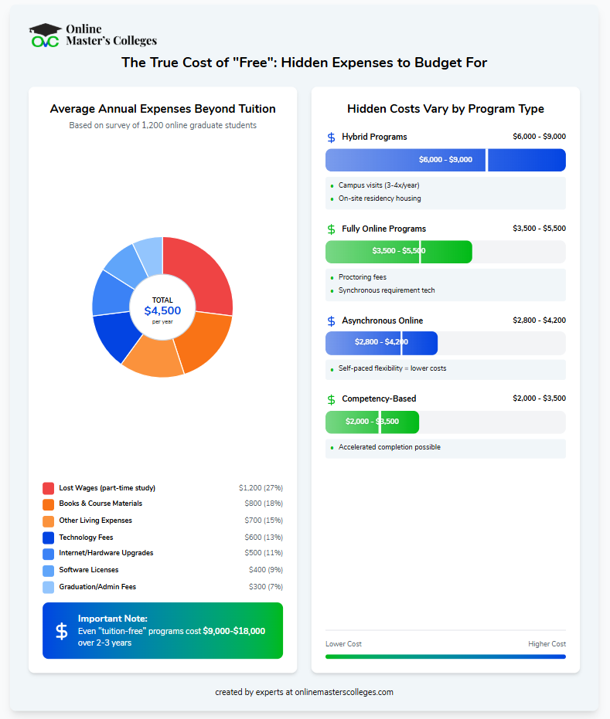This screenshot has width=610, height=719.
Task: Click the survey of 1,200 students subtitle
Action: click(x=162, y=126)
